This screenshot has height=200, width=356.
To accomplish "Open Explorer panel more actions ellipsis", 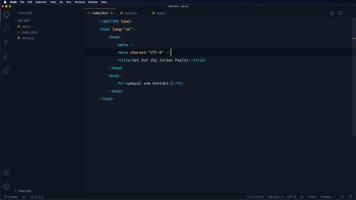I will (77, 13).
